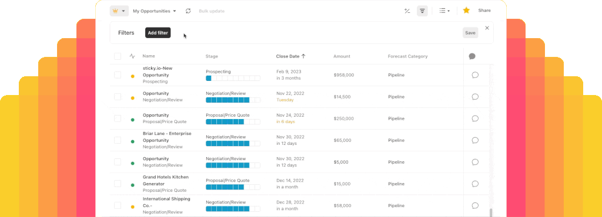
Task: Click the vertical scrollbar thumb
Action: (x=490, y=213)
